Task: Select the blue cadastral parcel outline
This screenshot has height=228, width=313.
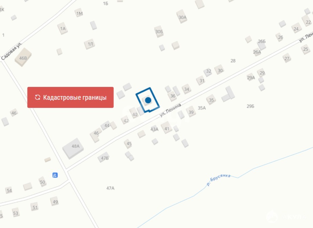Action: coord(148,100)
